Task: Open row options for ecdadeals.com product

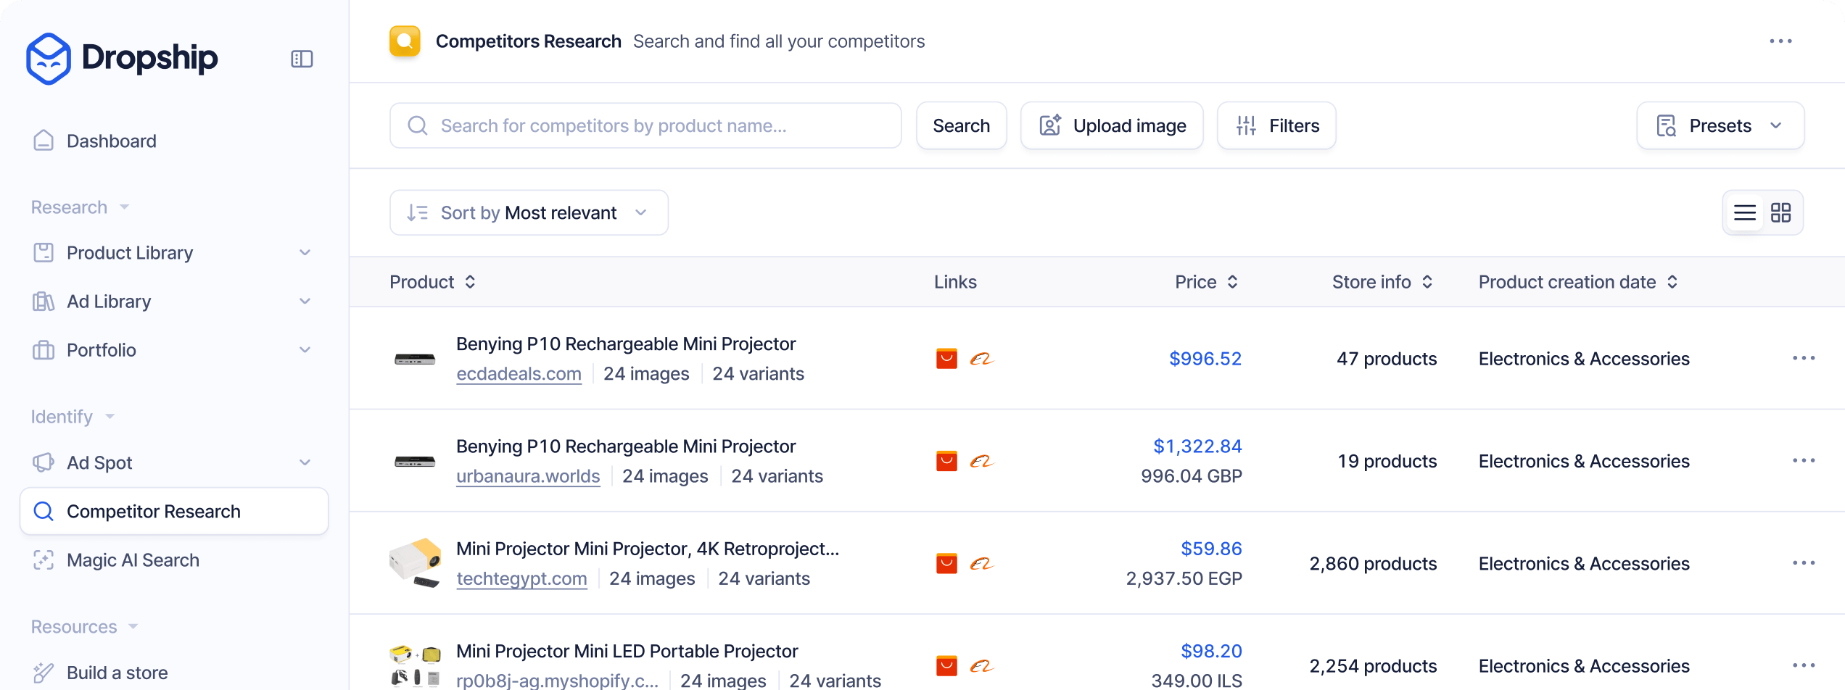Action: (1803, 358)
